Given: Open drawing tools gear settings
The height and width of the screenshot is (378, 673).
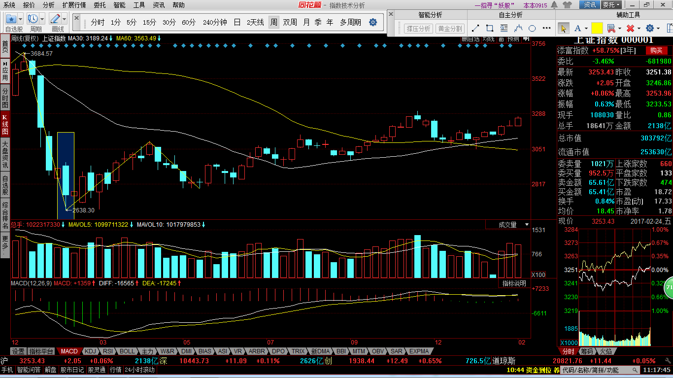Looking at the screenshot, I should coord(650,29).
